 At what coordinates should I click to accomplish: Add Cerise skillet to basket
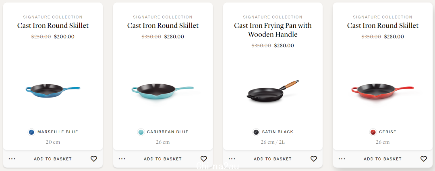coord(383,159)
